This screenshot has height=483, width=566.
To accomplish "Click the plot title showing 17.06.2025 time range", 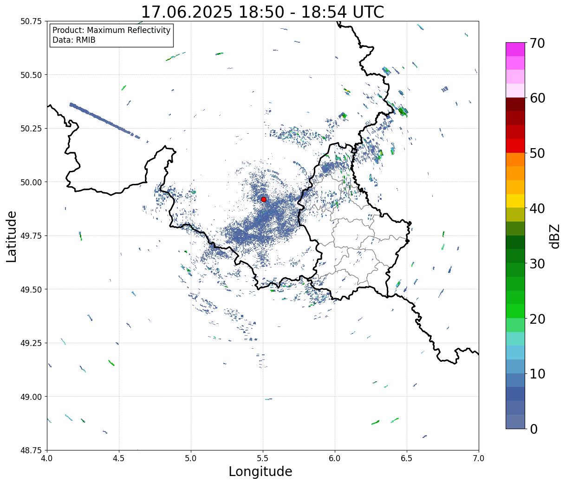I will 262,12.
